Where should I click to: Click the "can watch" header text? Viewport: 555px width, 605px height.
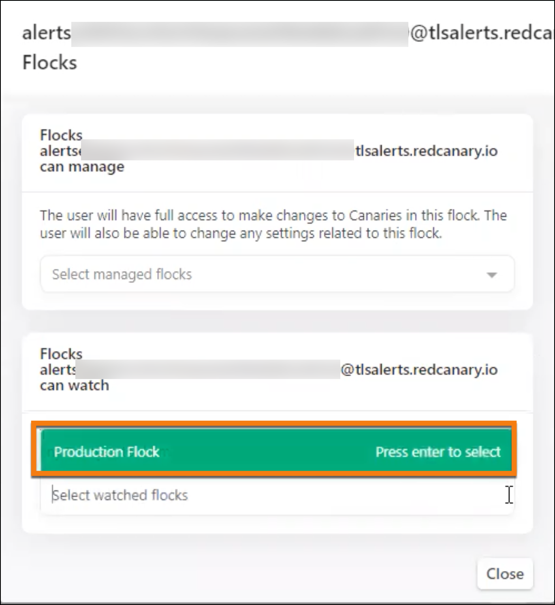[x=74, y=386]
